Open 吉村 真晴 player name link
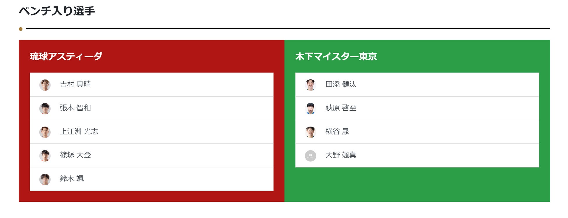This screenshot has width=568, height=218. pos(75,84)
